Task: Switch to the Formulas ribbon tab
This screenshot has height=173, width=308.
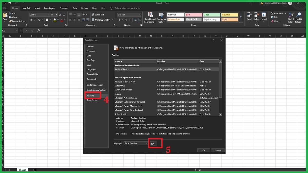Action: click(64, 8)
